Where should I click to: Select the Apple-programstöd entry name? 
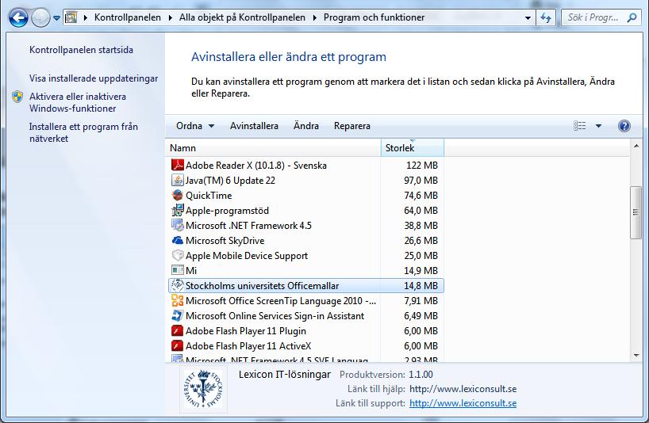pyautogui.click(x=227, y=211)
